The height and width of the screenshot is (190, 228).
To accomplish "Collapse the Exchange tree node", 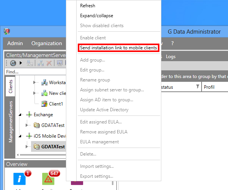I will pyautogui.click(x=20, y=115).
